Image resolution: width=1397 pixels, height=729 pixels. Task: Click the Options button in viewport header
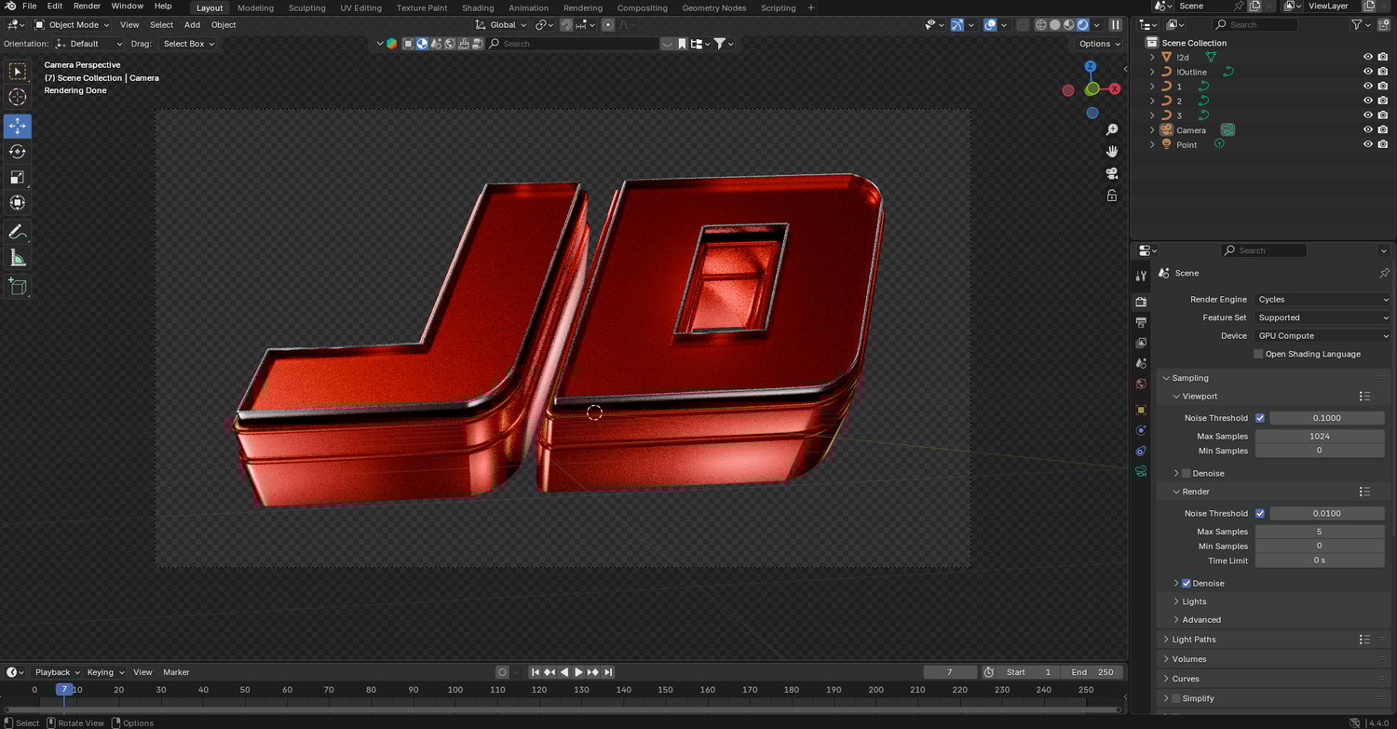pyautogui.click(x=1099, y=44)
